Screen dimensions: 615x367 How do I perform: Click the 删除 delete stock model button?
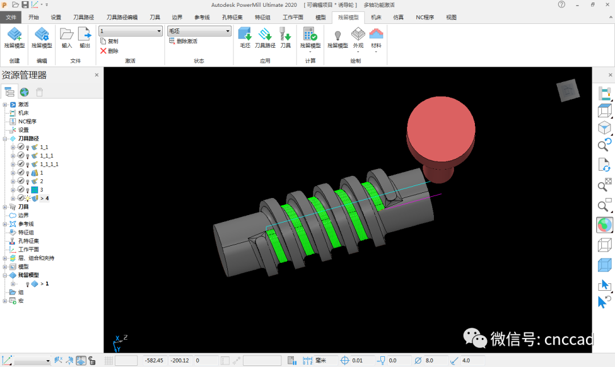tap(109, 51)
